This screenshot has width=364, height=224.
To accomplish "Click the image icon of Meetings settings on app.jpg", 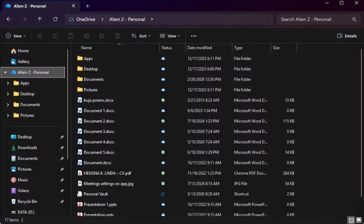I will (x=80, y=183).
